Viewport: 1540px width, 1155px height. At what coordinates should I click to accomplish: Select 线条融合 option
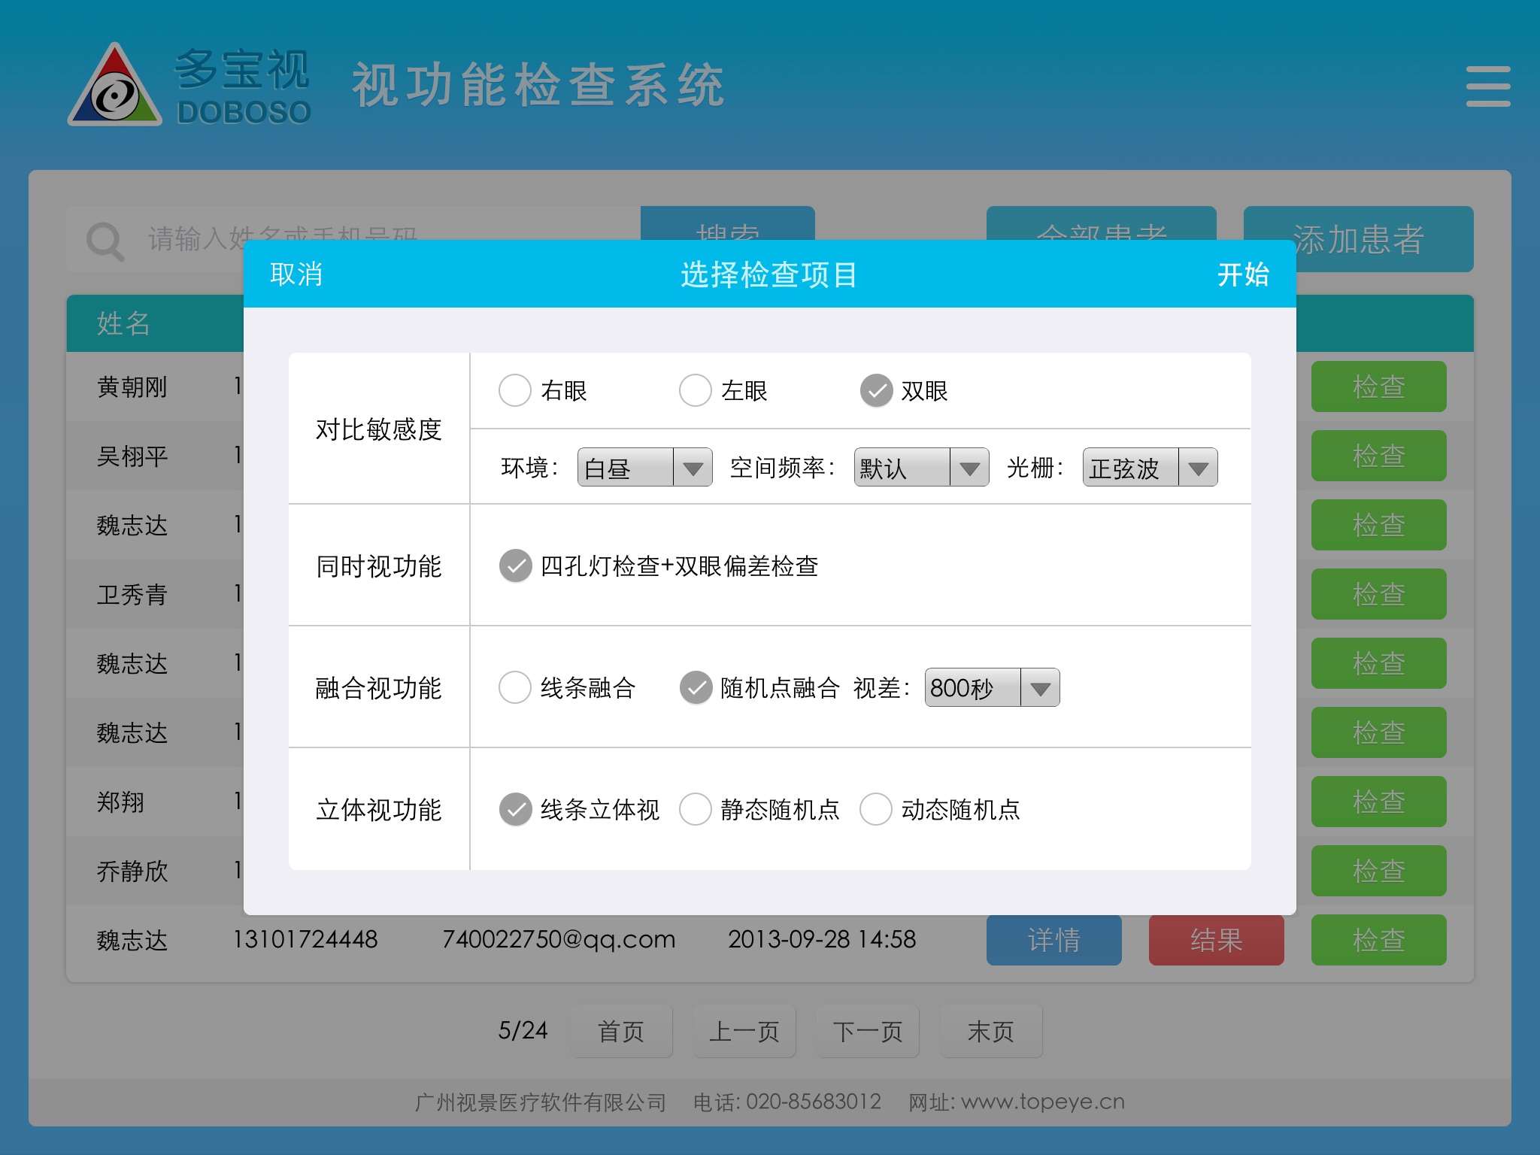point(515,687)
